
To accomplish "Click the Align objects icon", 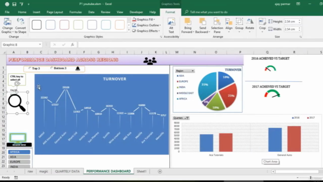I will pyautogui.click(x=229, y=22).
